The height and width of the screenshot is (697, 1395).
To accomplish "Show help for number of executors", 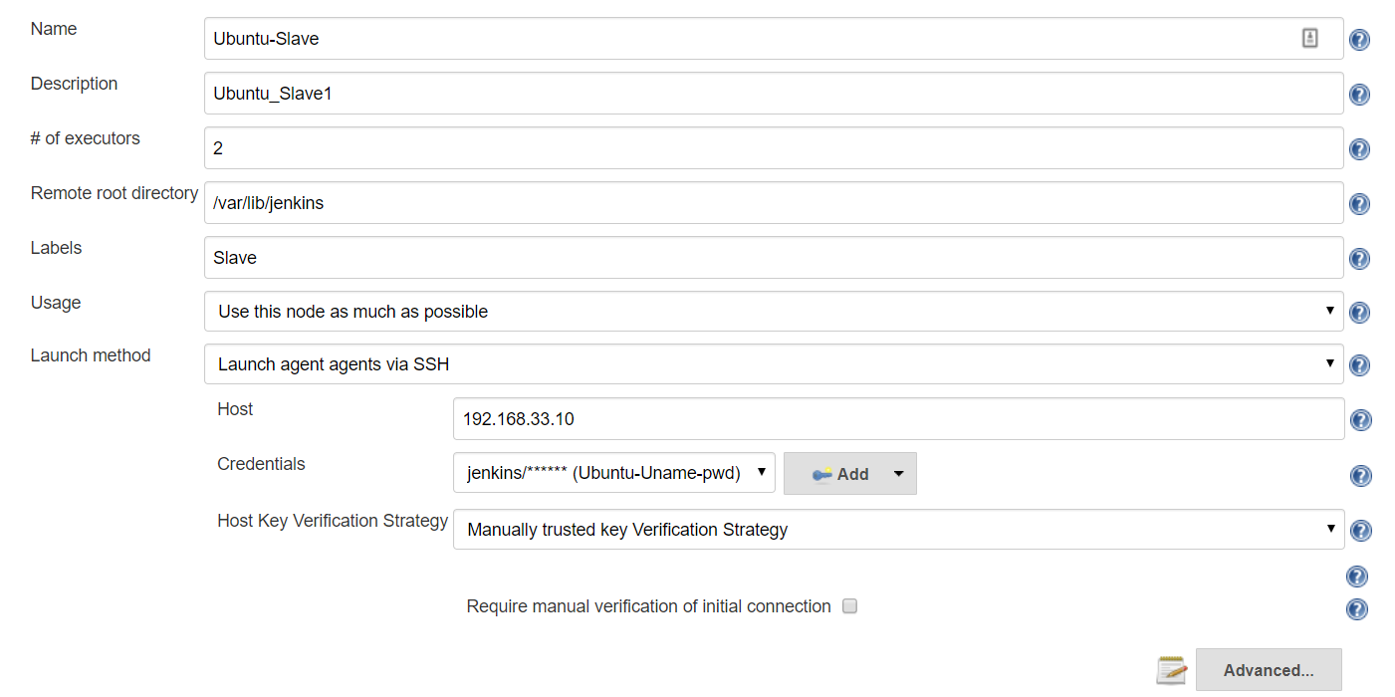I will (1359, 149).
